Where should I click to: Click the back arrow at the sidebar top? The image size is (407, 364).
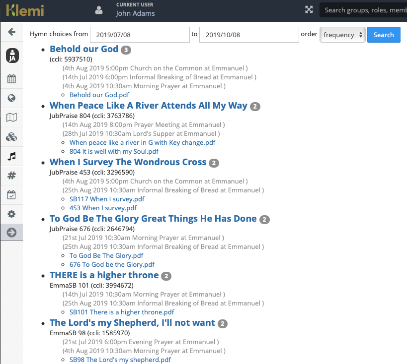pyautogui.click(x=11, y=32)
